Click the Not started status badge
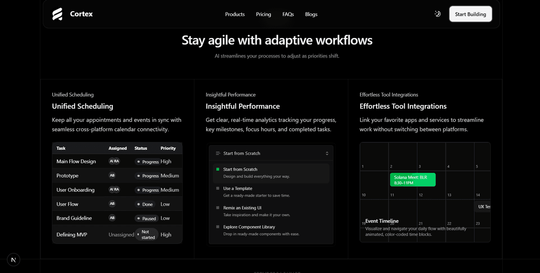Screen dimensions: 540x273 tap(147, 234)
